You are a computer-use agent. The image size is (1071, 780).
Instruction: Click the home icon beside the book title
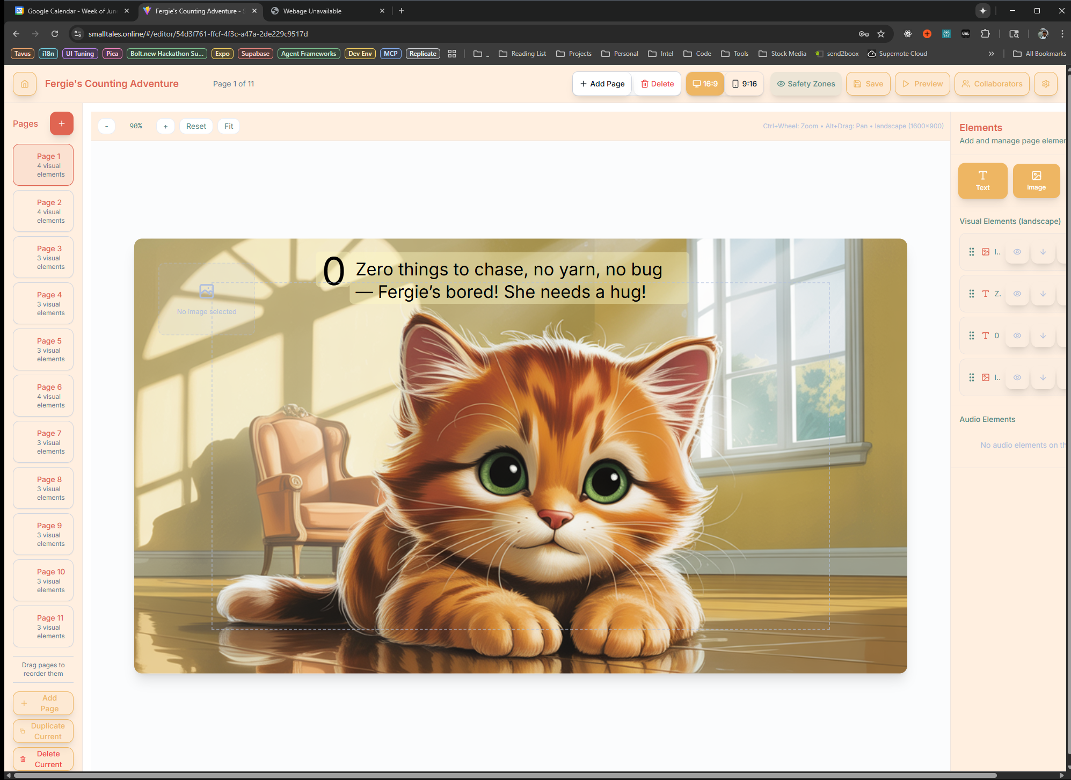pyautogui.click(x=25, y=84)
